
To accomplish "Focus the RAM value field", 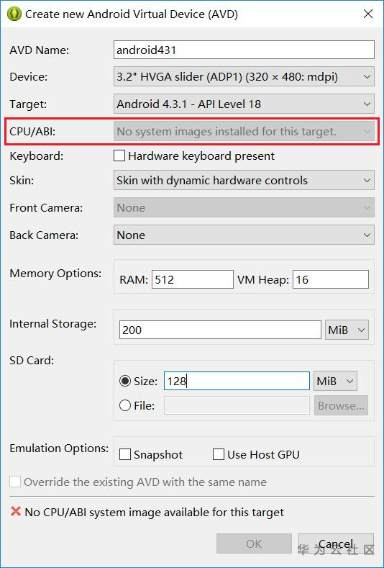I will point(193,279).
